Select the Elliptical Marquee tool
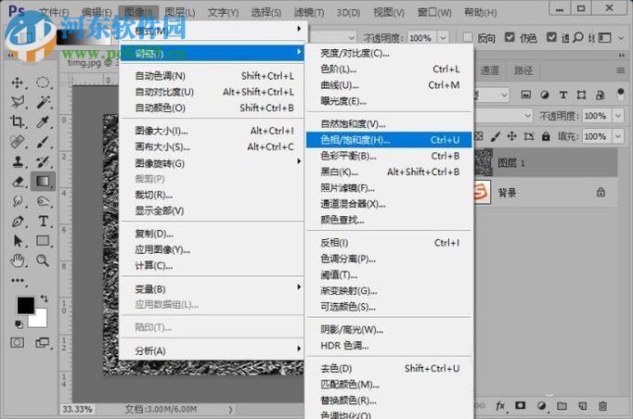Screen dimensions: 633x419 (x=43, y=83)
